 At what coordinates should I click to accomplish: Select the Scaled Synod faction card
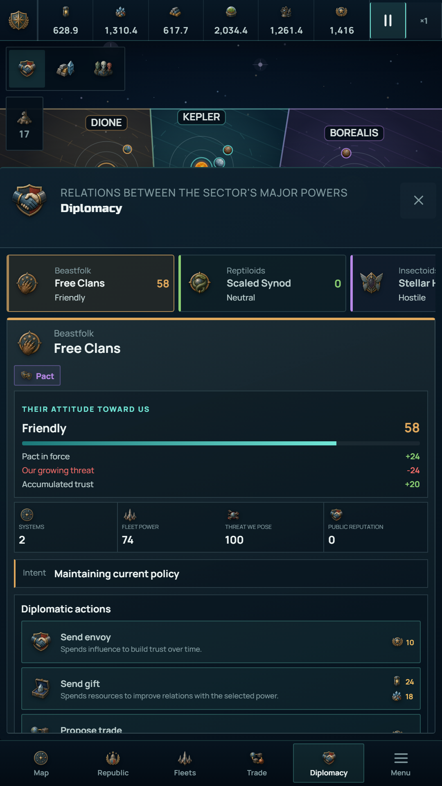[x=262, y=283]
